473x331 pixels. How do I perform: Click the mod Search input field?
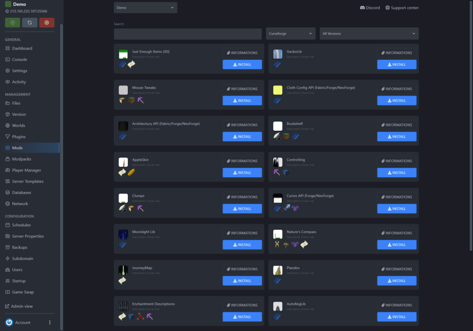(187, 34)
